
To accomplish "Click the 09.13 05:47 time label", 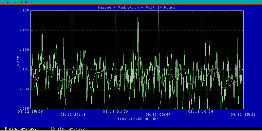I will coord(158,115).
